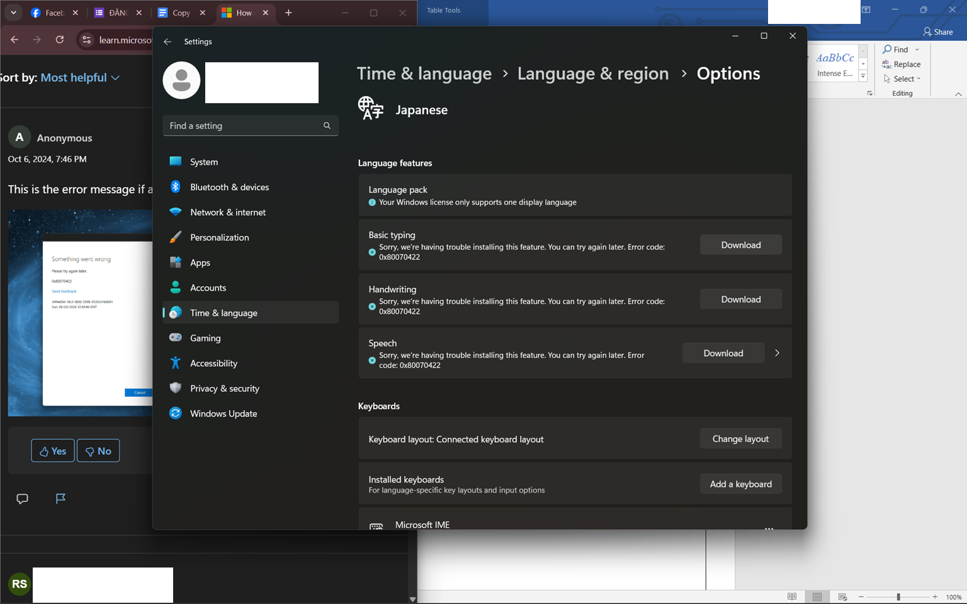
Task: Click the report flag icon in browser
Action: [x=60, y=499]
